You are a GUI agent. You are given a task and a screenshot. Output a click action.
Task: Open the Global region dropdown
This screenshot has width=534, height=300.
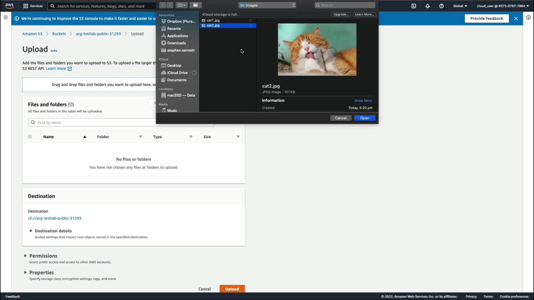(x=460, y=6)
